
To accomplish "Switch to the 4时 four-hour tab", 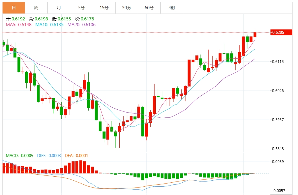I will click(172, 7).
